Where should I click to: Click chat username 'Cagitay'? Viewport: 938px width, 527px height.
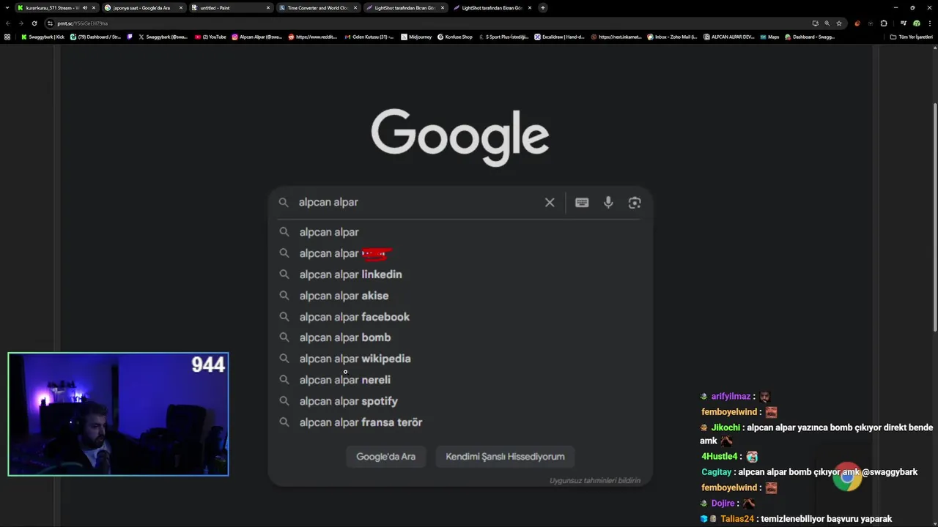click(717, 472)
